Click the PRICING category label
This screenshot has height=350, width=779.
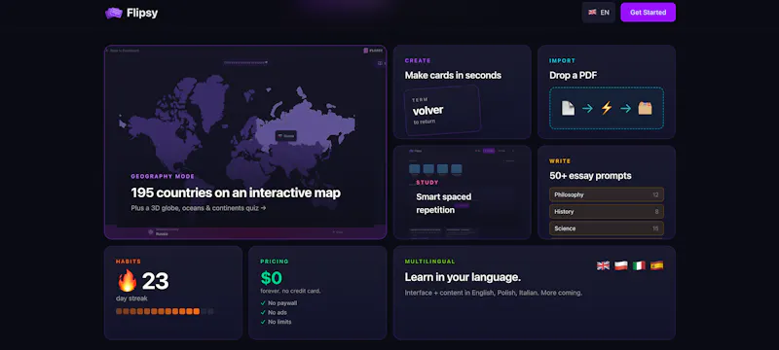coord(275,262)
